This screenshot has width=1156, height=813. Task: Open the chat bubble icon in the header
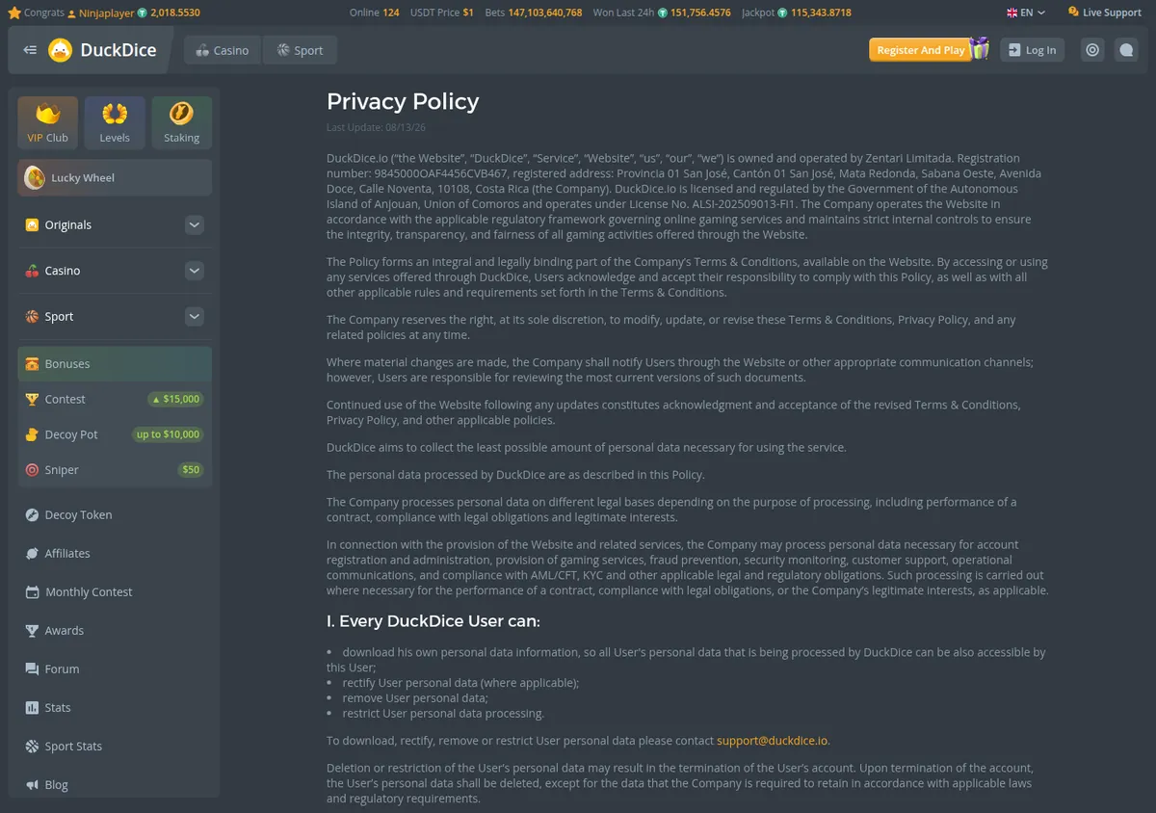point(1125,50)
